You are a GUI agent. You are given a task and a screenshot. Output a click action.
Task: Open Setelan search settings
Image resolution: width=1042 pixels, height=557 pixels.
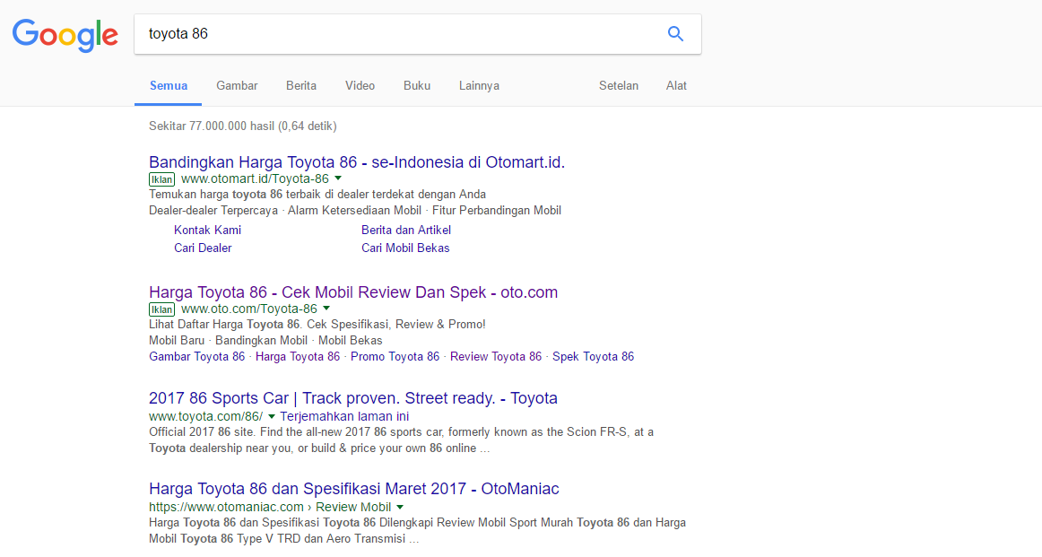click(x=618, y=86)
